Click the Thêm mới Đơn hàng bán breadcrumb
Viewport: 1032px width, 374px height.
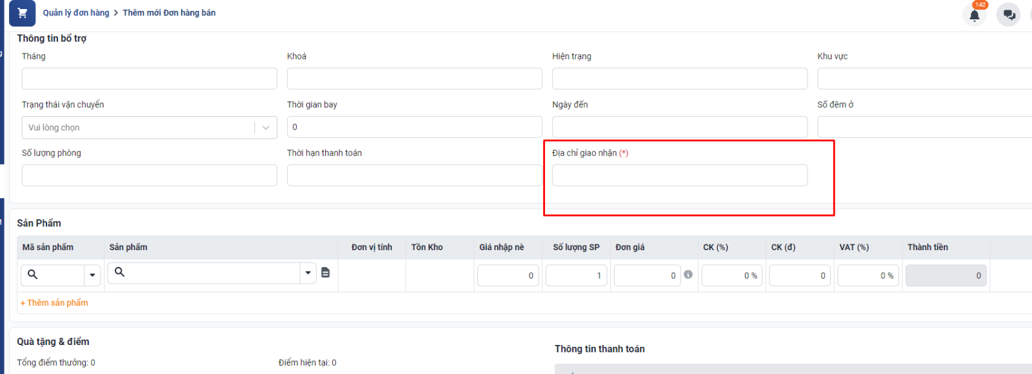169,13
